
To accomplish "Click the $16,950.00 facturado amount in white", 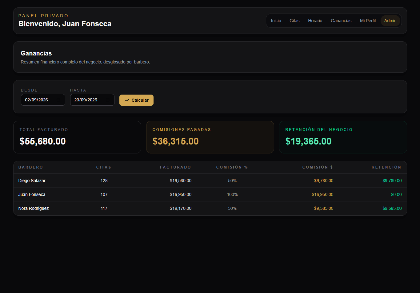I will click(181, 194).
